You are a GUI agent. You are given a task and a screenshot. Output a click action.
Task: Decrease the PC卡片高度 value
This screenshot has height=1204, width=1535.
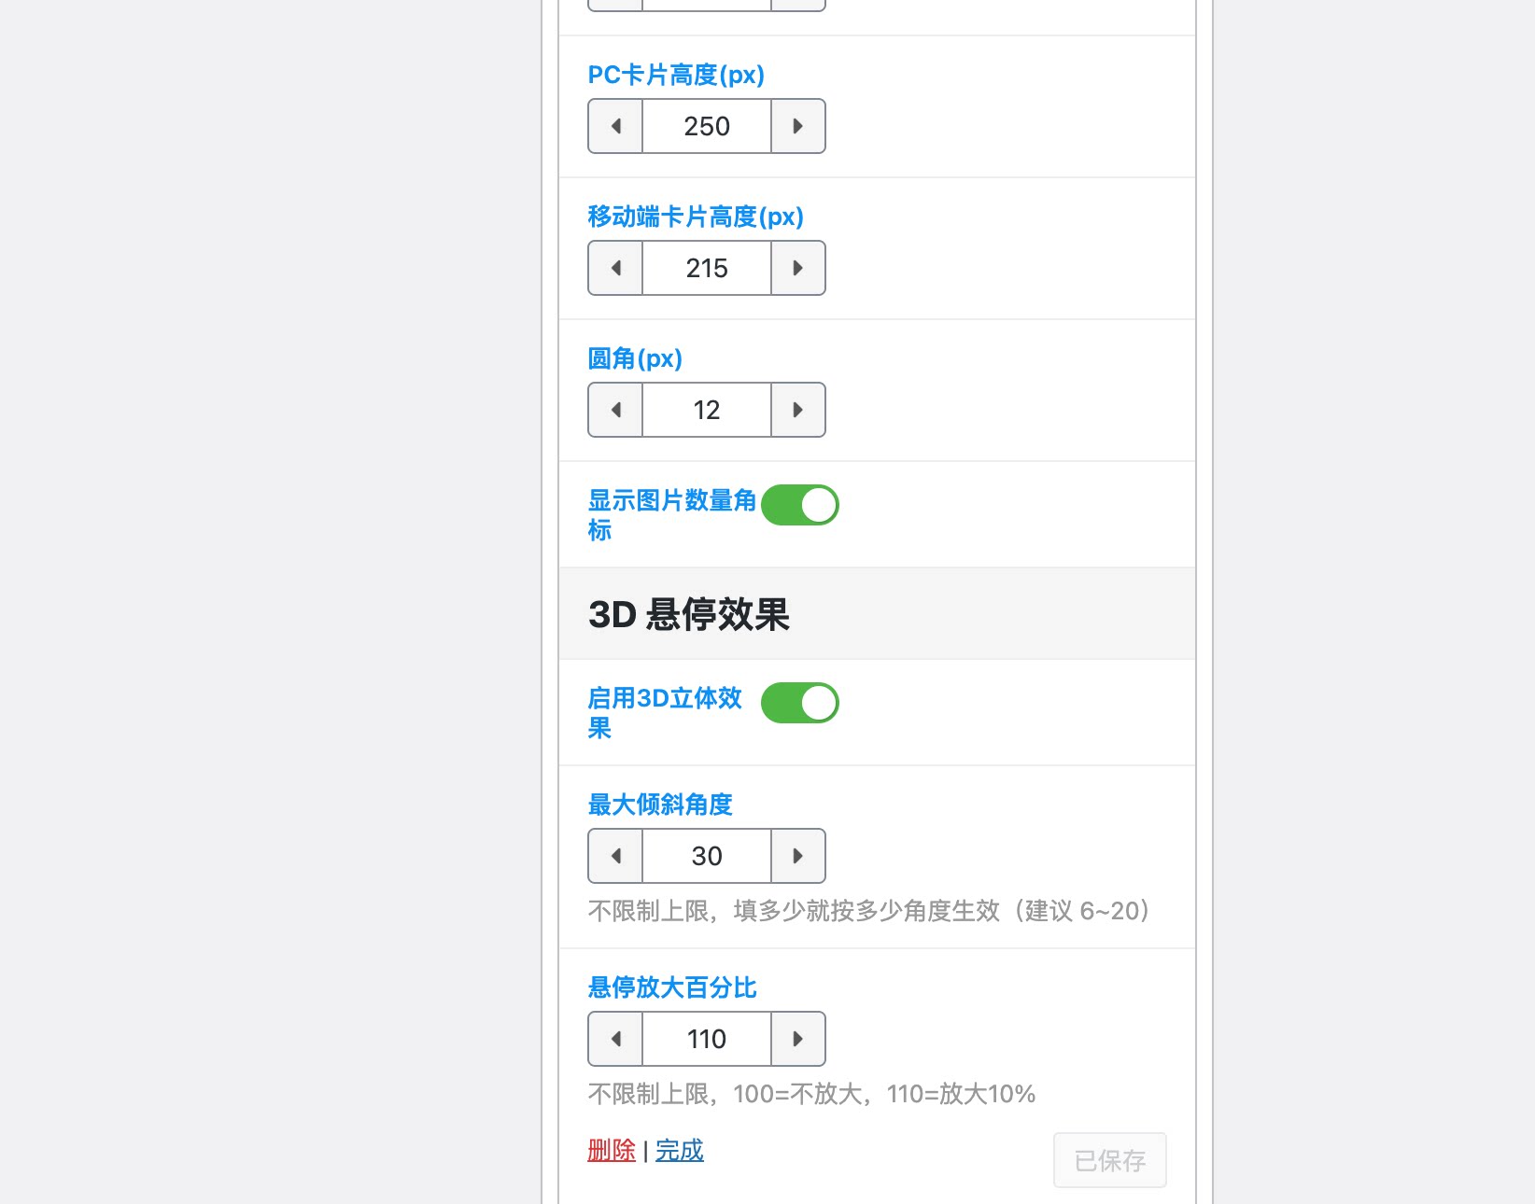614,126
